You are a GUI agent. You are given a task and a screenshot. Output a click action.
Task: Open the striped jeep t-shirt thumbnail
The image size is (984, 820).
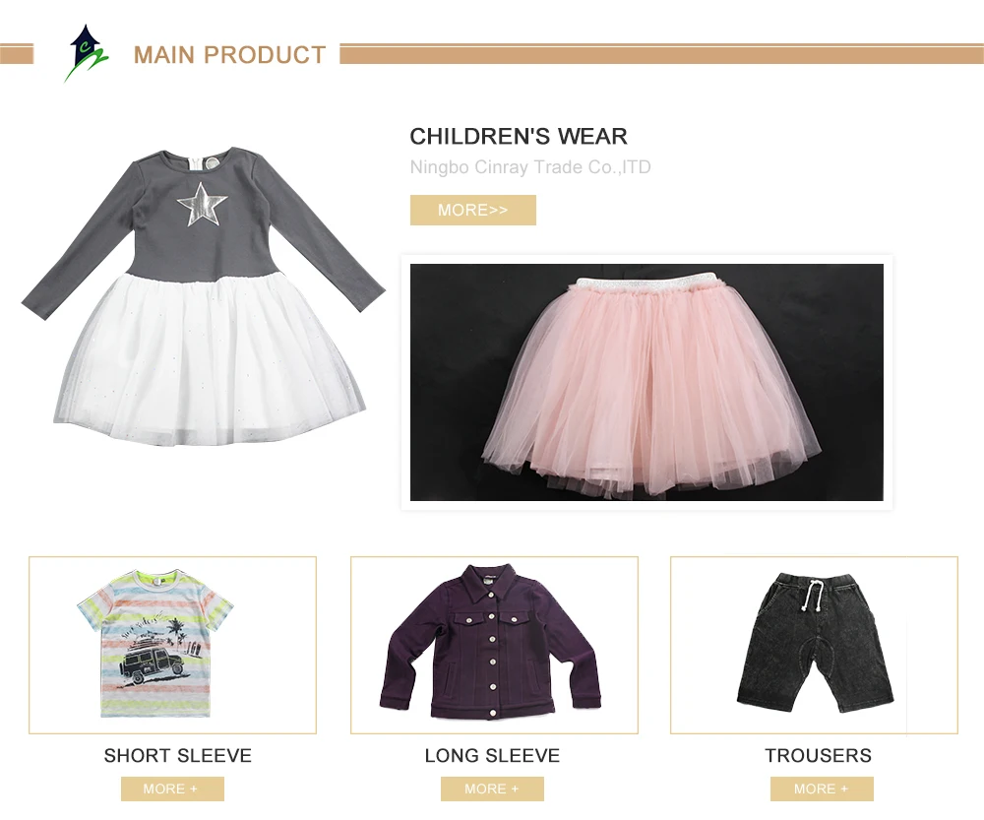[155, 644]
